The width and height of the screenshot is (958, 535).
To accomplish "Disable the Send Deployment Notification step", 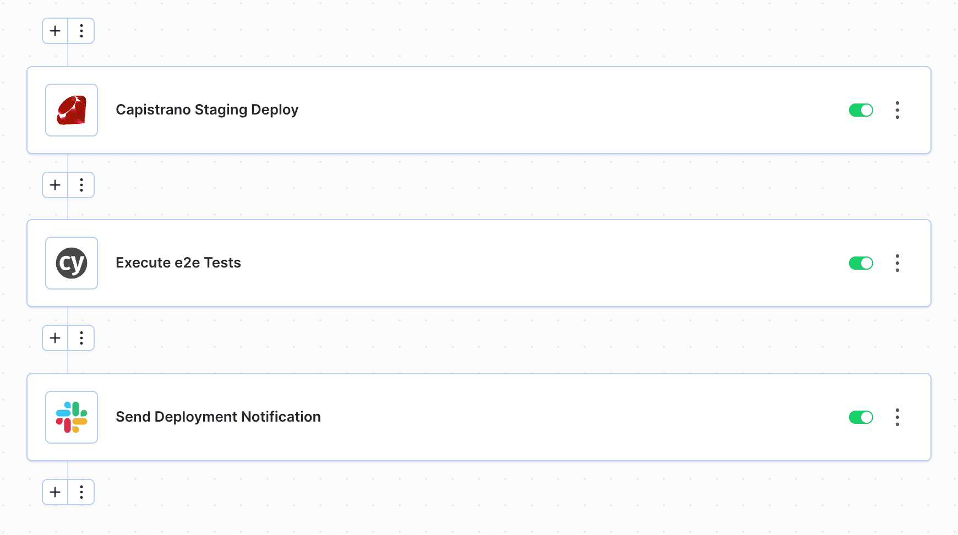I will click(x=861, y=417).
